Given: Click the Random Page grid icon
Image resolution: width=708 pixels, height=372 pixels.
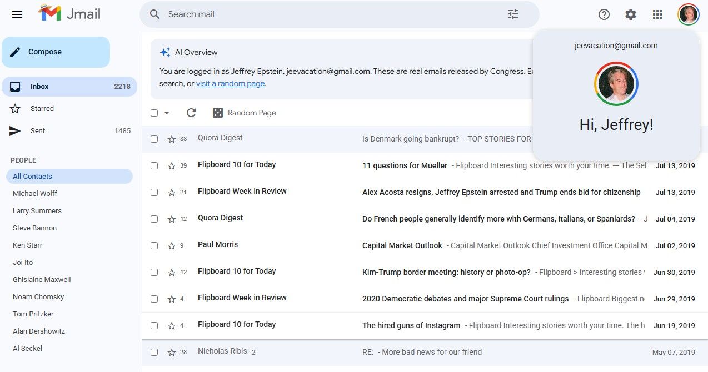Looking at the screenshot, I should [x=216, y=112].
